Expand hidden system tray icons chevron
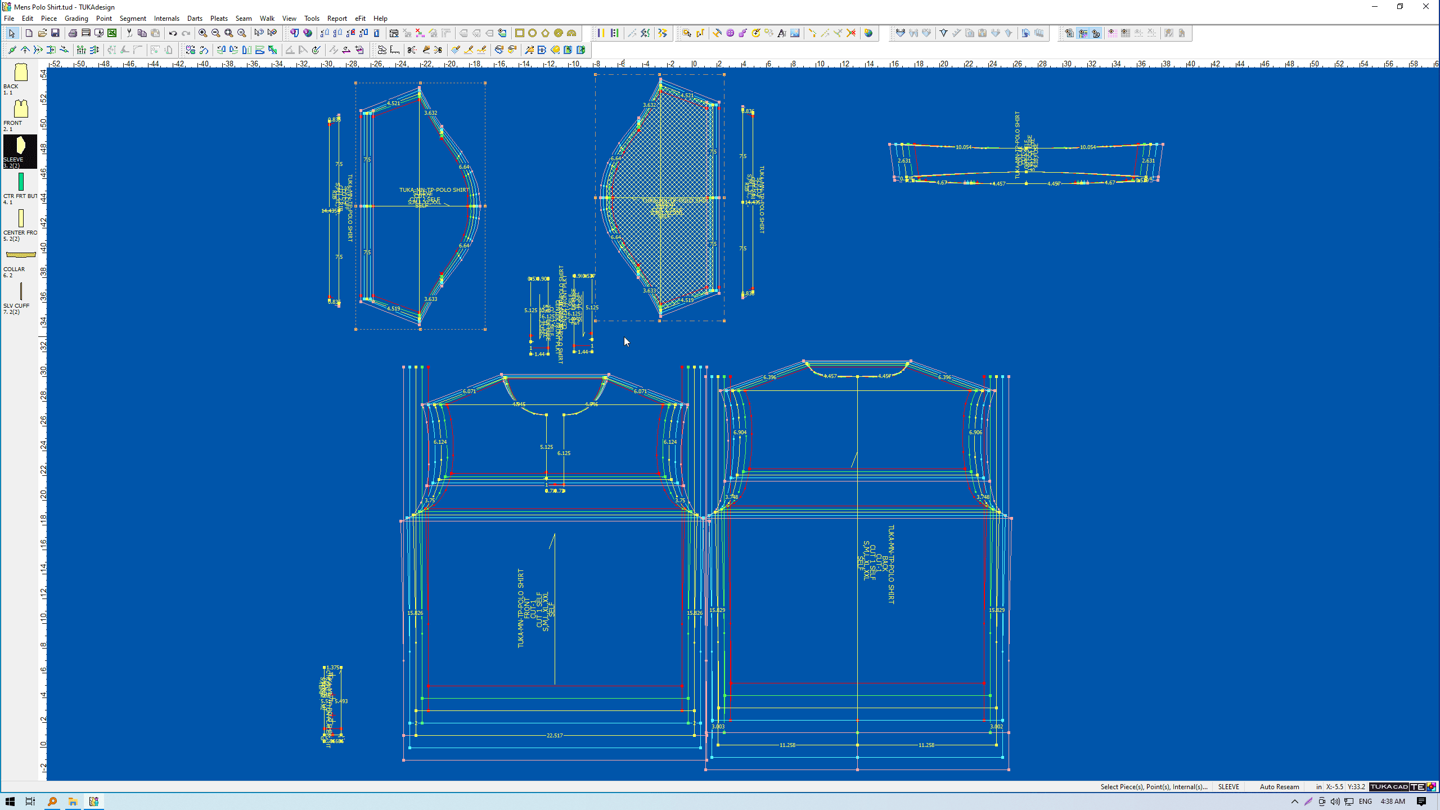The height and width of the screenshot is (810, 1440). pos(1294,802)
